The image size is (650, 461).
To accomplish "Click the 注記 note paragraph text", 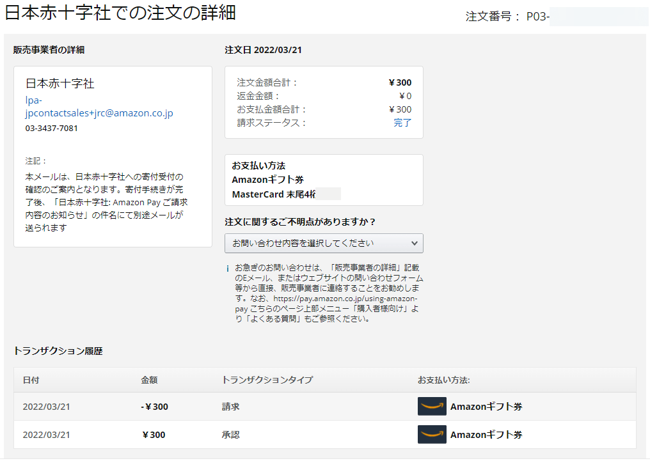I will click(106, 202).
